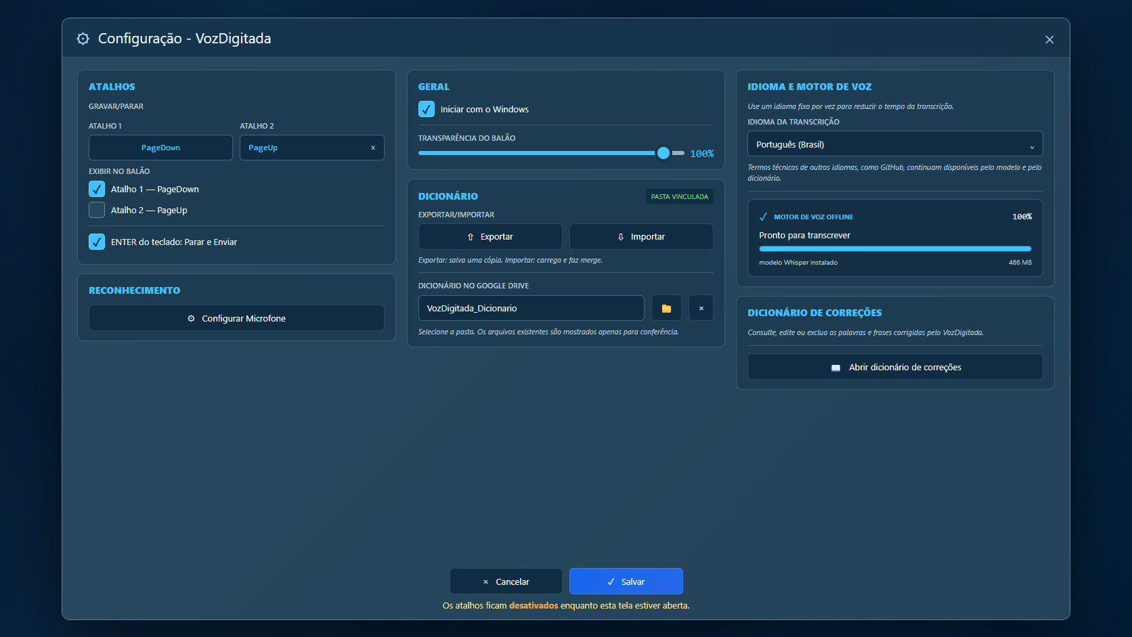Enable Atalho 2 — PageUp balloon display
Image resolution: width=1132 pixels, height=637 pixels.
(97, 210)
